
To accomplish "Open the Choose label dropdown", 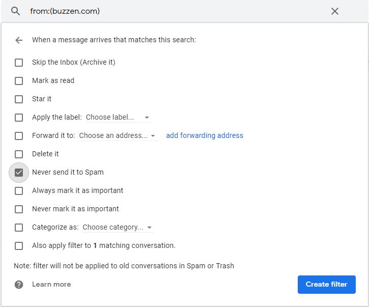I will pos(118,118).
